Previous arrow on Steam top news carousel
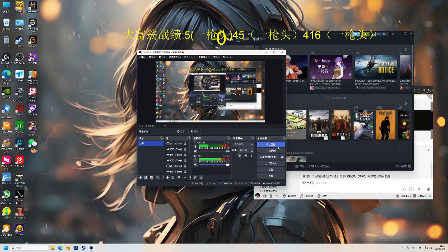Screen dimensions: 448x252 point(399,49)
